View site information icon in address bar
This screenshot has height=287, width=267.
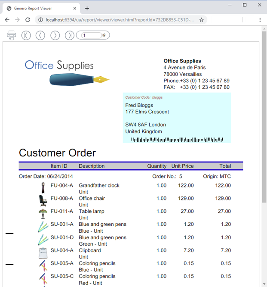point(40,20)
